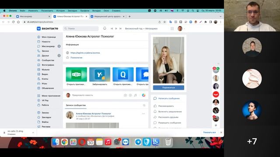
Task: Click in the Поиск search field
Action: (x=80, y=28)
